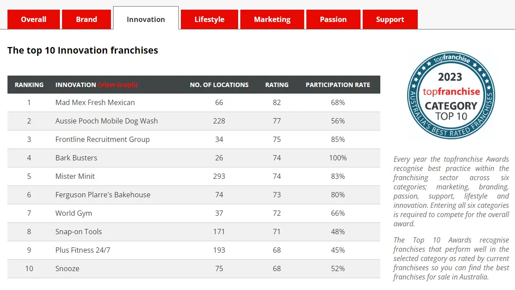The height and width of the screenshot is (290, 515).
Task: Click the RANKING column header
Action: pos(29,84)
